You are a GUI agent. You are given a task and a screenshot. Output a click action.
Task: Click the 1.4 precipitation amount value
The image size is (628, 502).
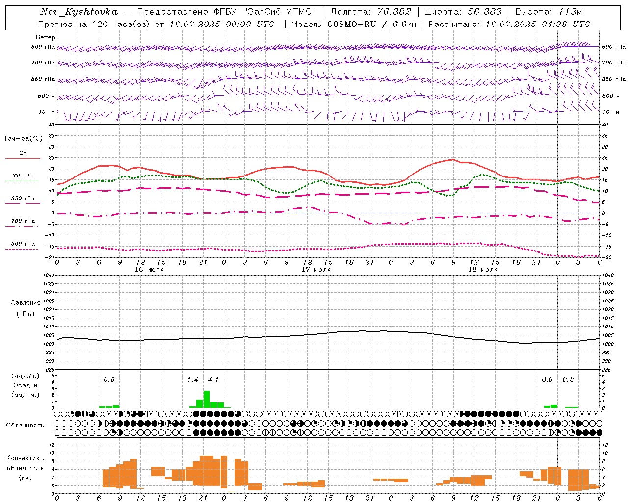tap(193, 379)
